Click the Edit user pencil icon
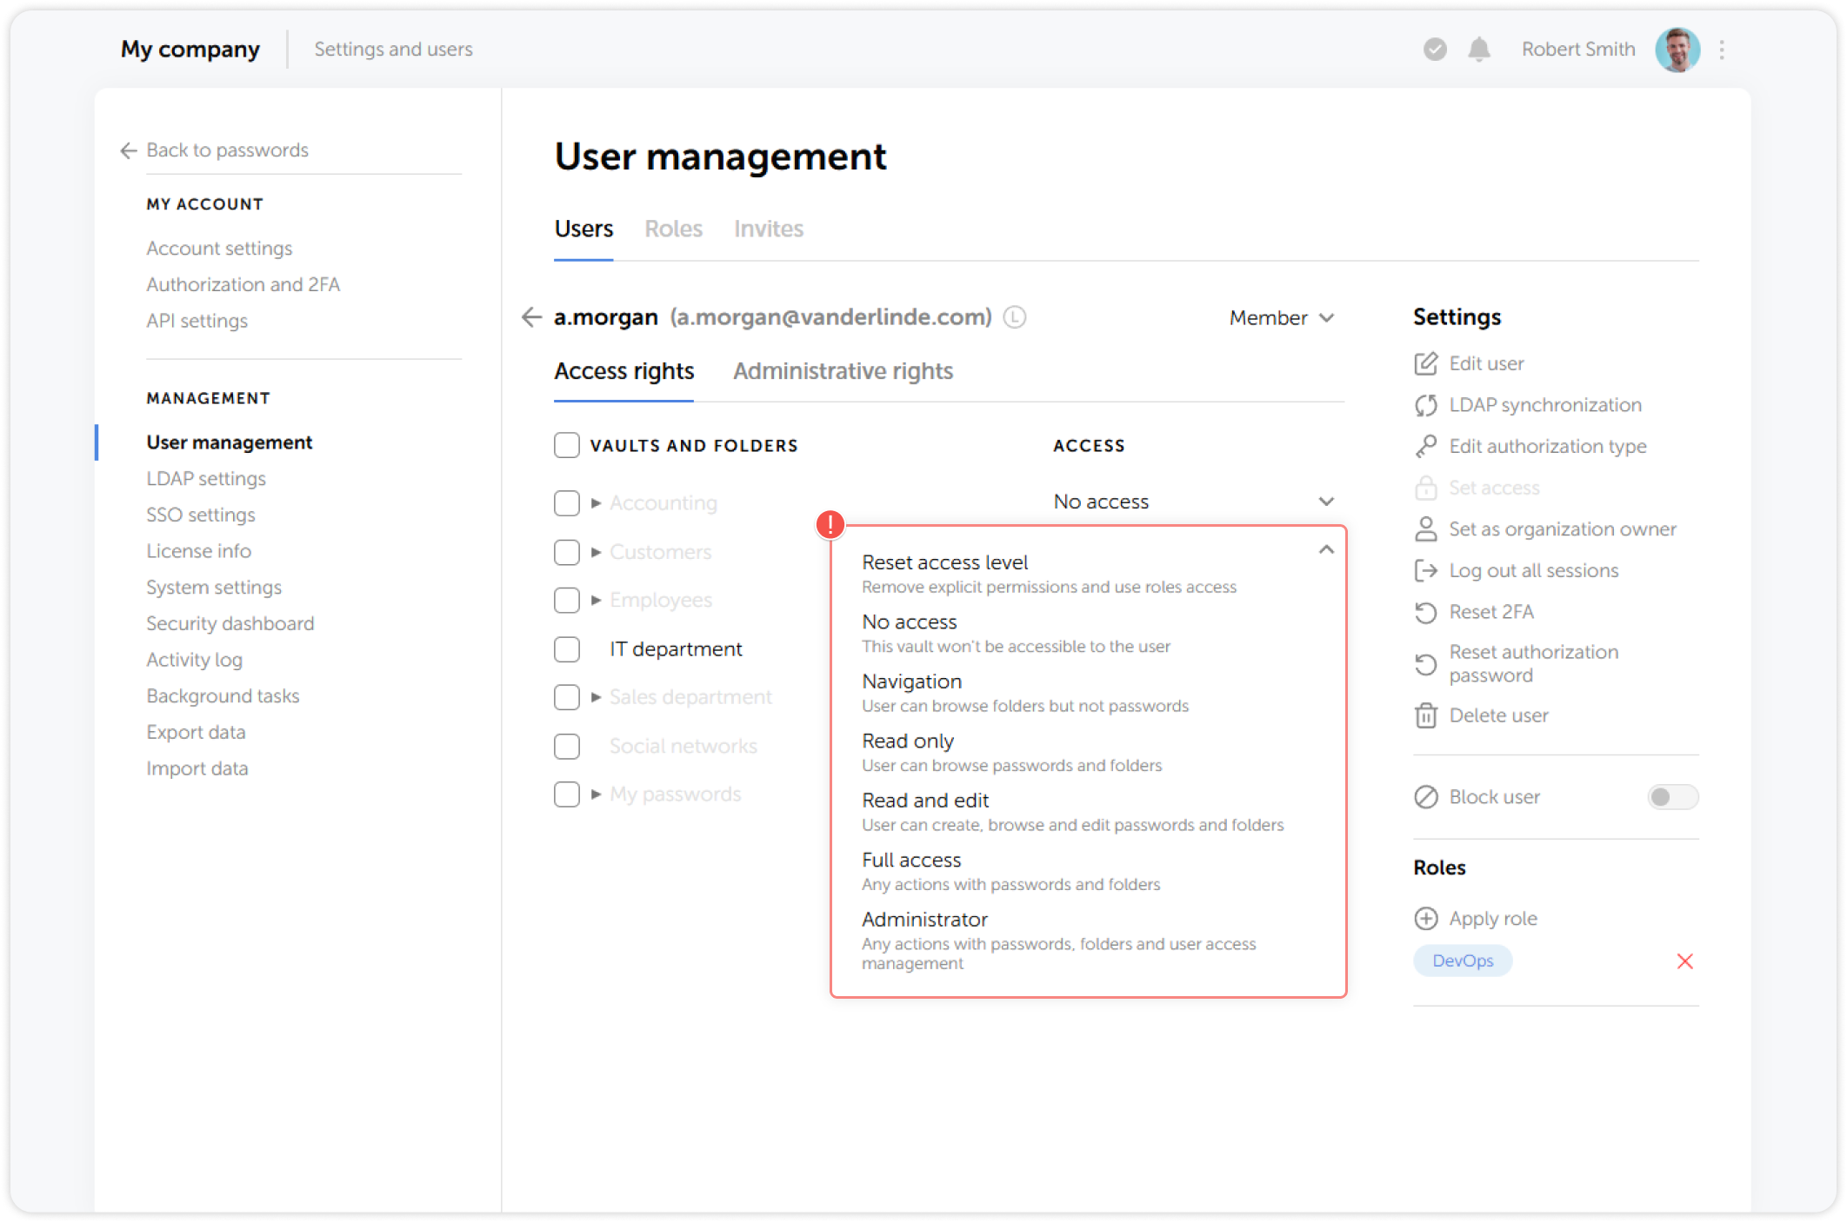 click(x=1426, y=363)
